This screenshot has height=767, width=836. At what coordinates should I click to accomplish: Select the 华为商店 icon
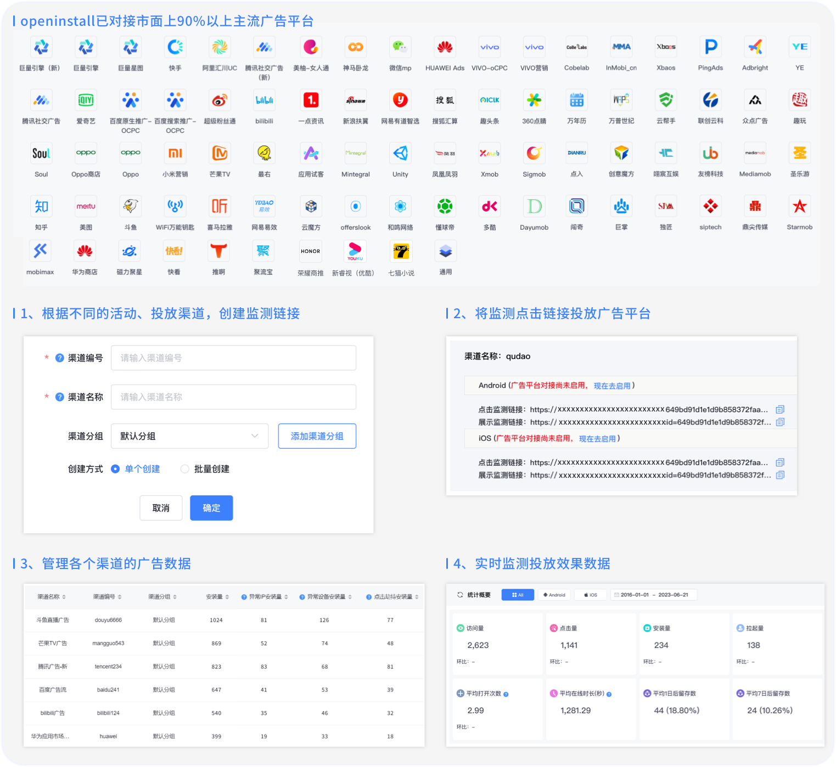point(85,251)
